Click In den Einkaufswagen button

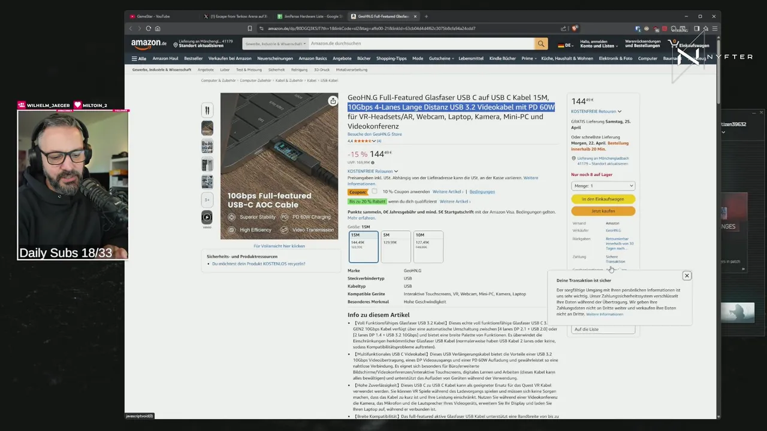click(603, 199)
